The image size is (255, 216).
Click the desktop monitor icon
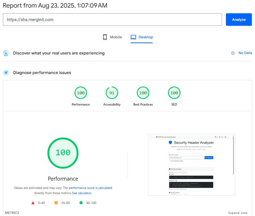coord(133,37)
